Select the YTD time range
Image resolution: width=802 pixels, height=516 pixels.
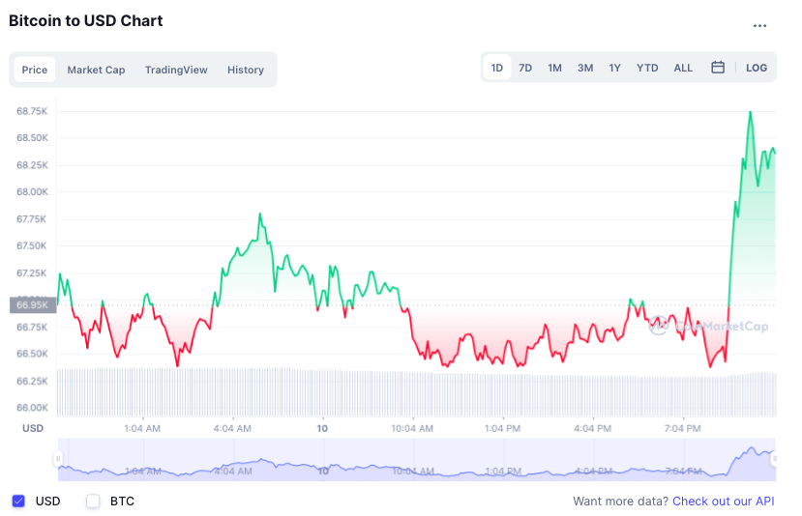(647, 68)
